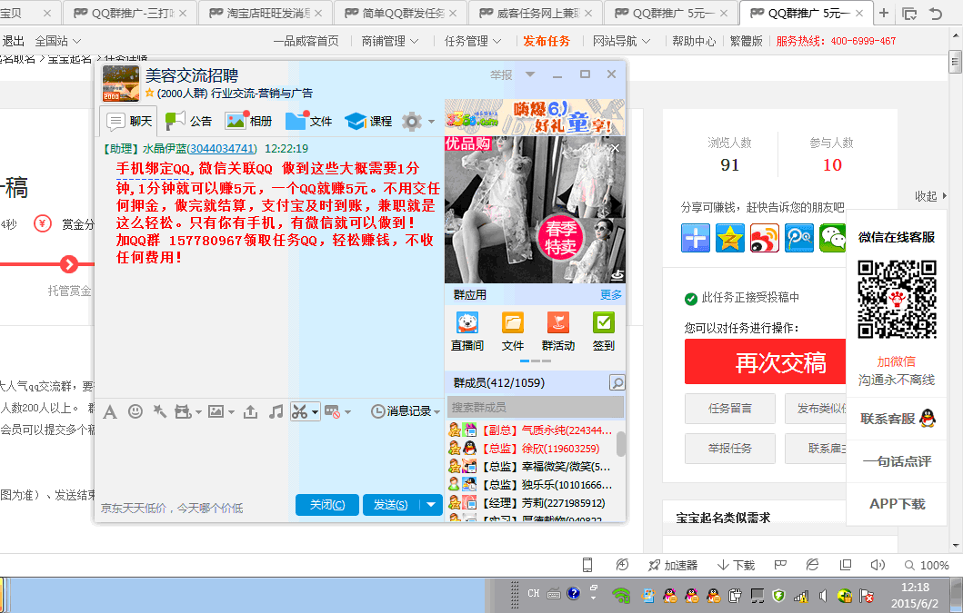Click the browser zoom 100% indicator
The image size is (963, 613).
coord(927,565)
